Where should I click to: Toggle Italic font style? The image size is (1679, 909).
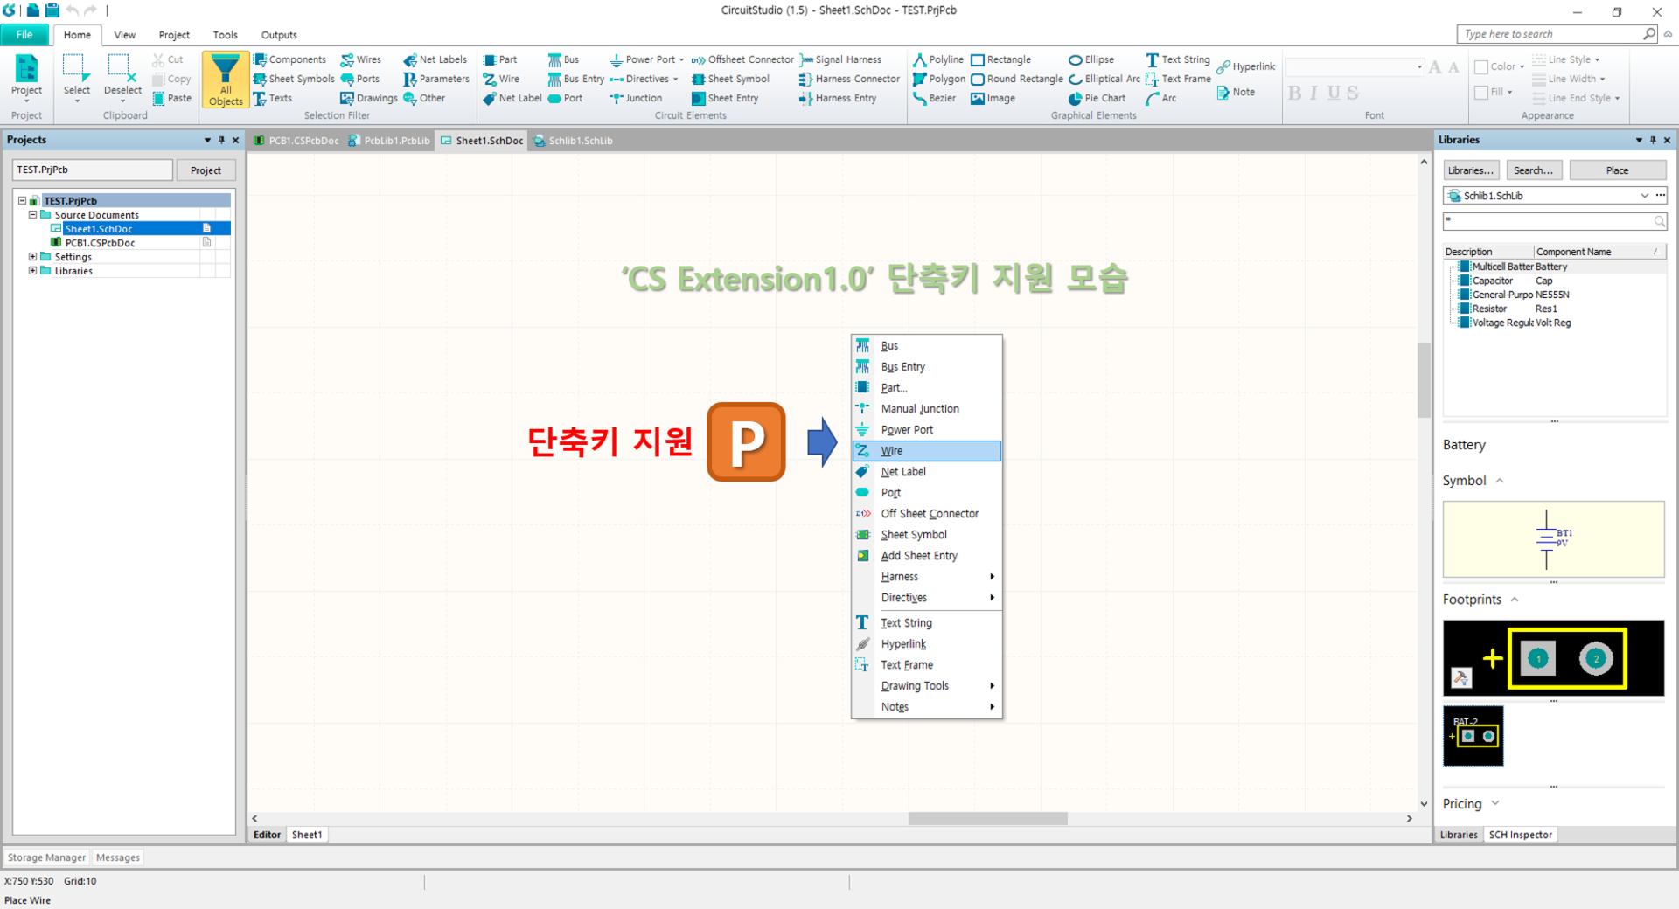(x=1313, y=93)
